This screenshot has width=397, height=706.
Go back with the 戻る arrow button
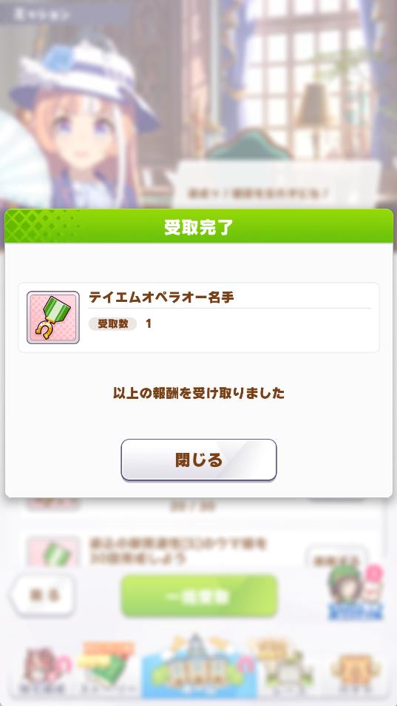coord(44,595)
